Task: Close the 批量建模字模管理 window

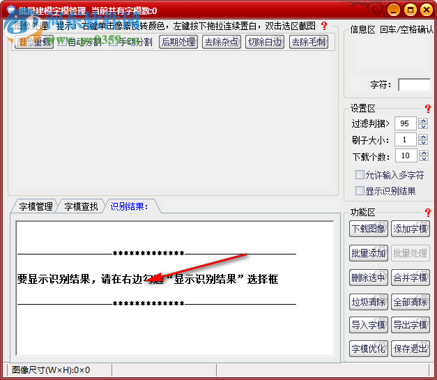Action: (x=427, y=10)
